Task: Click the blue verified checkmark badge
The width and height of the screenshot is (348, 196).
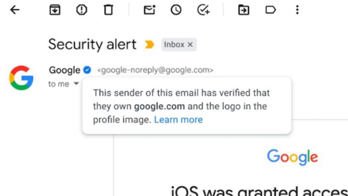Action: click(x=87, y=70)
